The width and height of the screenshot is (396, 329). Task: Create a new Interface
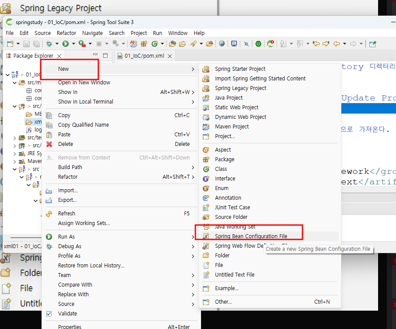269,179
